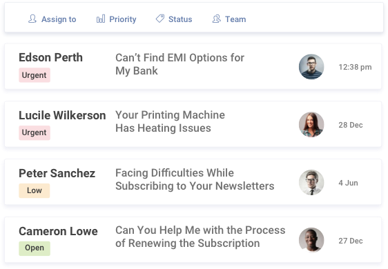
Task: Click the Priority bar chart icon
Action: [x=101, y=19]
